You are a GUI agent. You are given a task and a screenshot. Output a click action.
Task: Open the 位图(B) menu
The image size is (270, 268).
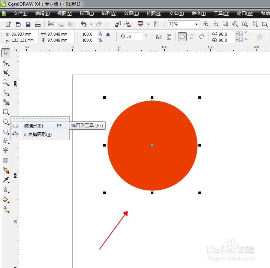[x=154, y=13]
